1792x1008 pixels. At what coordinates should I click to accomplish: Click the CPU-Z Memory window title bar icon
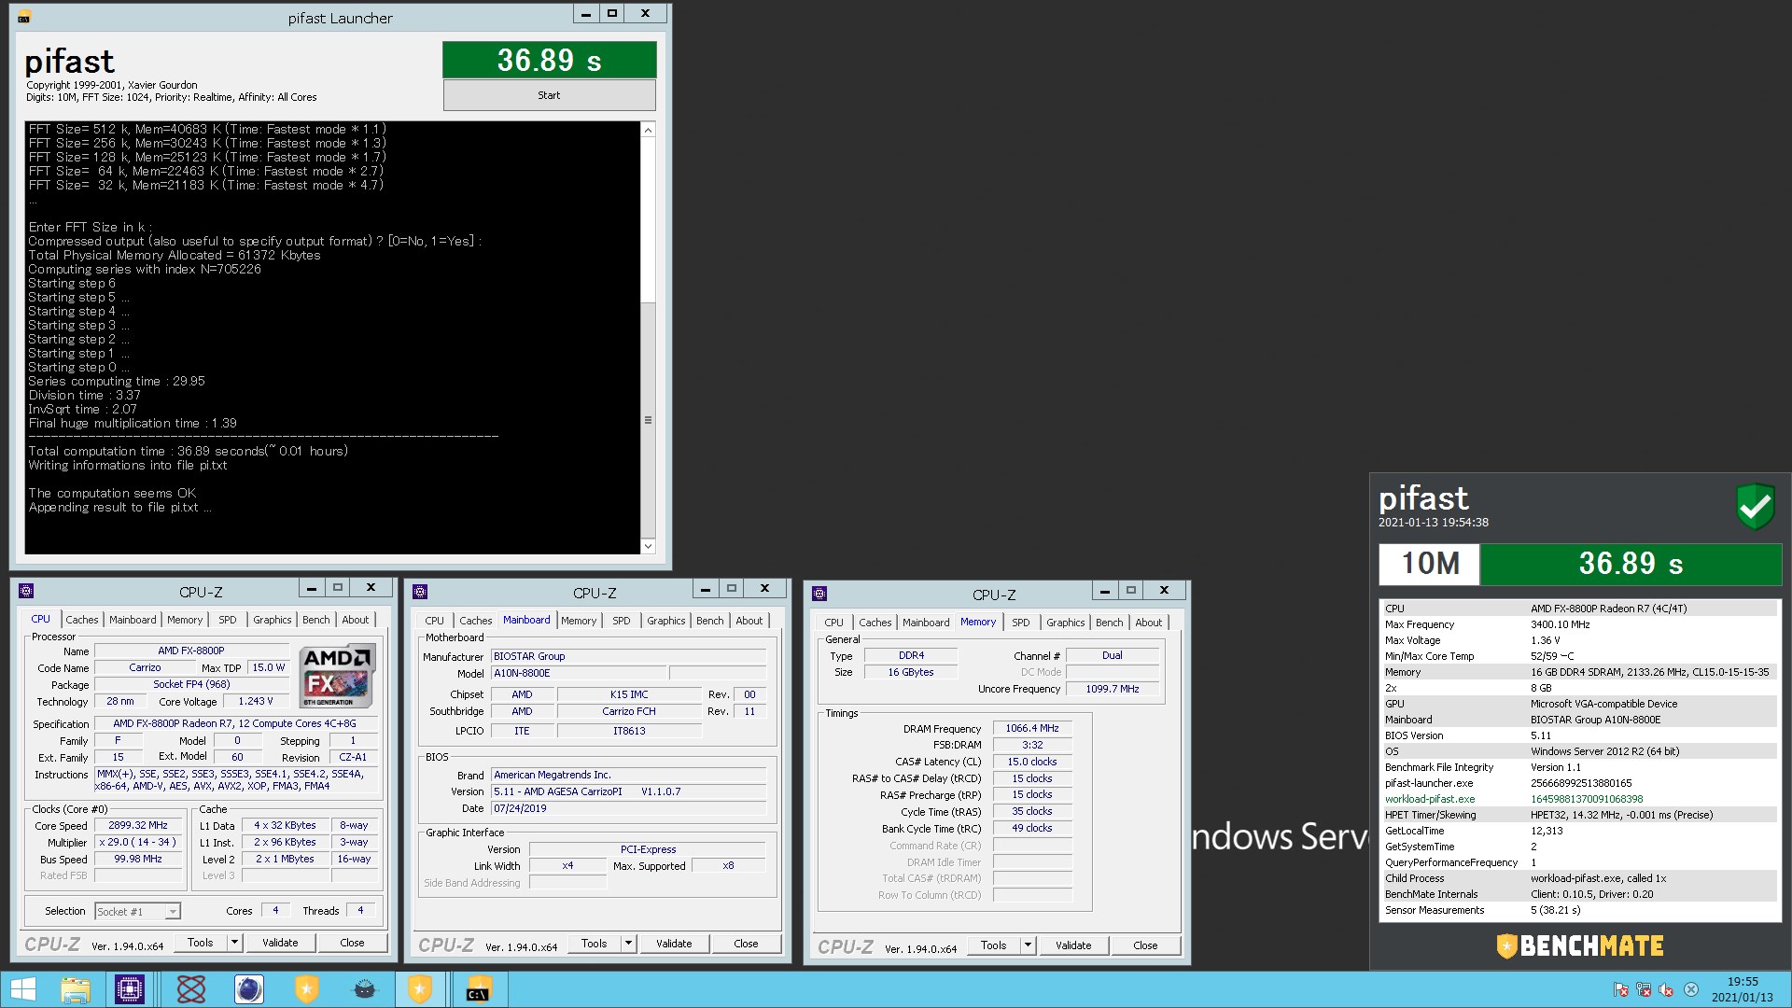coord(819,594)
